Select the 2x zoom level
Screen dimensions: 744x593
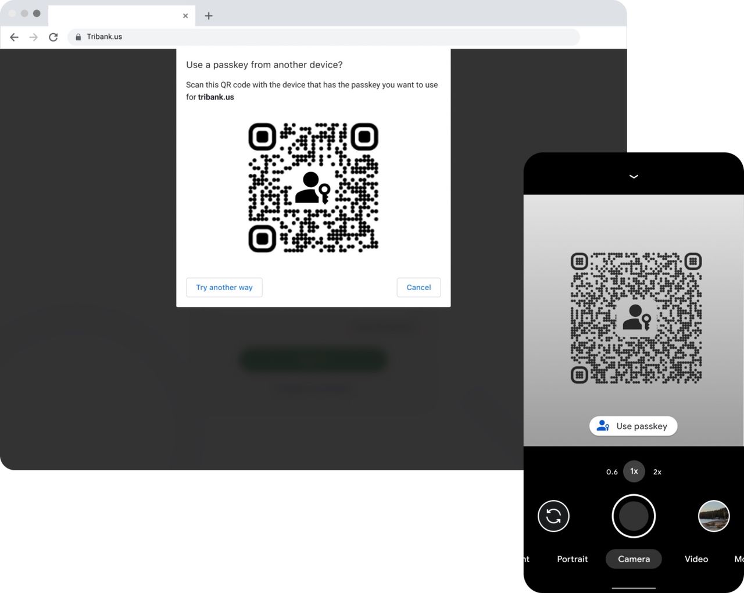point(657,471)
